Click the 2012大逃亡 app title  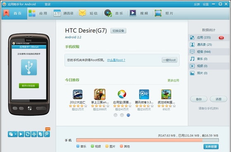click(x=78, y=102)
